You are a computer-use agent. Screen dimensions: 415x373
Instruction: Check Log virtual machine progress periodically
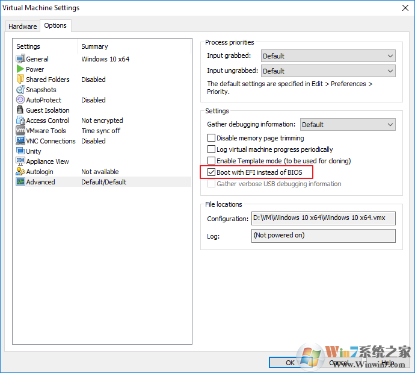pyautogui.click(x=211, y=149)
